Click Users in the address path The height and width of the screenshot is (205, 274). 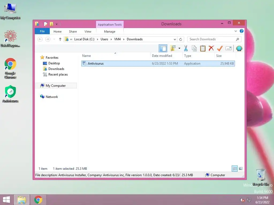pos(104,39)
